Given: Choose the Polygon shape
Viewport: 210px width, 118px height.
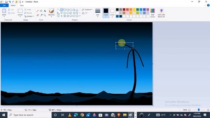Looking at the screenshot, I should (x=74, y=10).
